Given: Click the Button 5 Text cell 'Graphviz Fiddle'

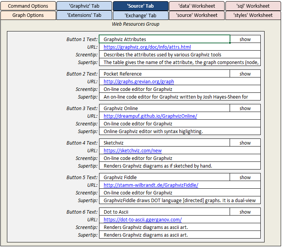Looking at the screenshot, I should pos(164,177).
